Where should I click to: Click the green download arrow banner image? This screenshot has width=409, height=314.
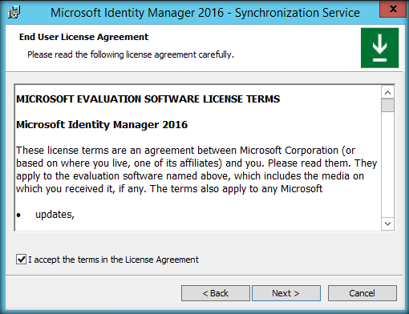[x=379, y=48]
